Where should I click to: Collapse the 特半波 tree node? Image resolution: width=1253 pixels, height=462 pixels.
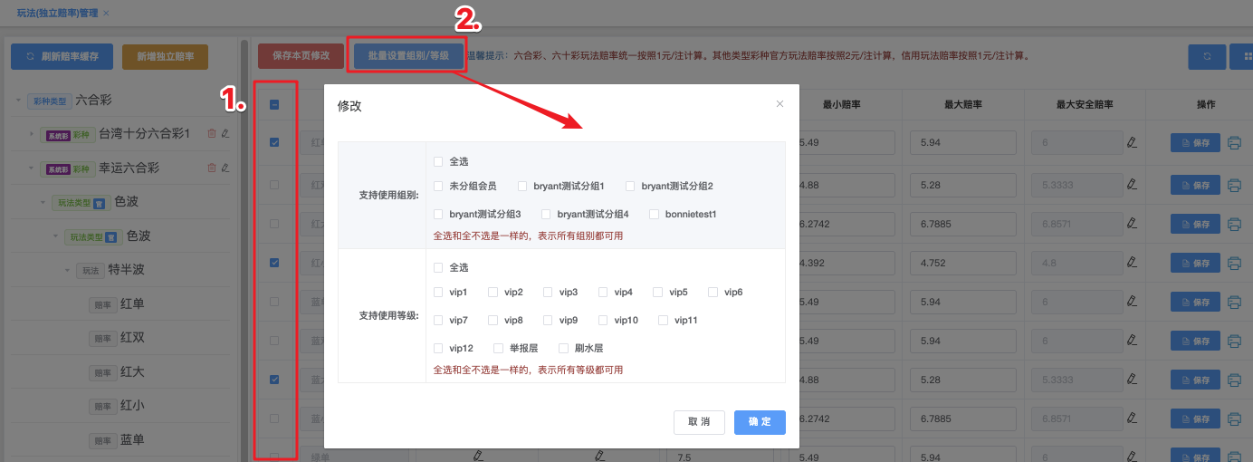point(67,270)
